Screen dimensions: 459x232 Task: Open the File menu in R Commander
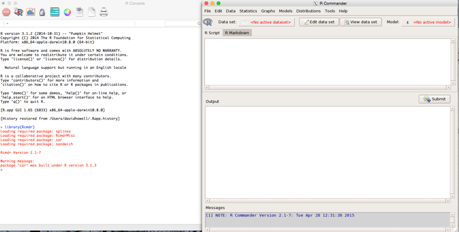pyautogui.click(x=208, y=11)
